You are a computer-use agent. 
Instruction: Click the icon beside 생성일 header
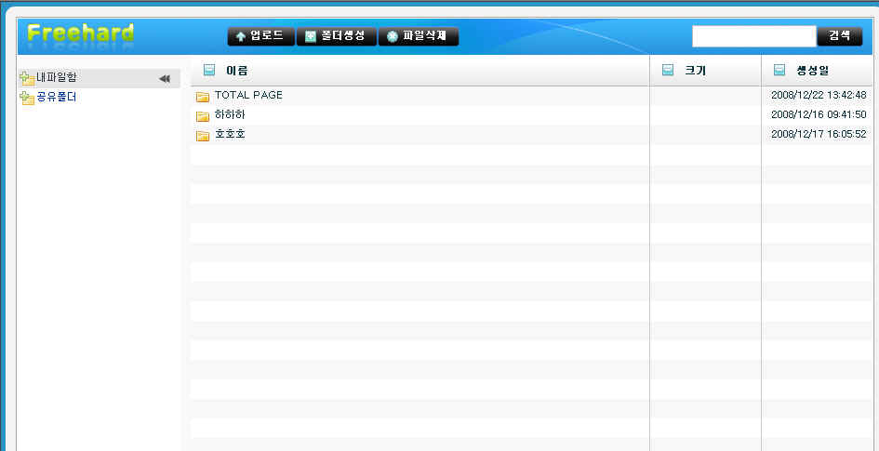779,70
